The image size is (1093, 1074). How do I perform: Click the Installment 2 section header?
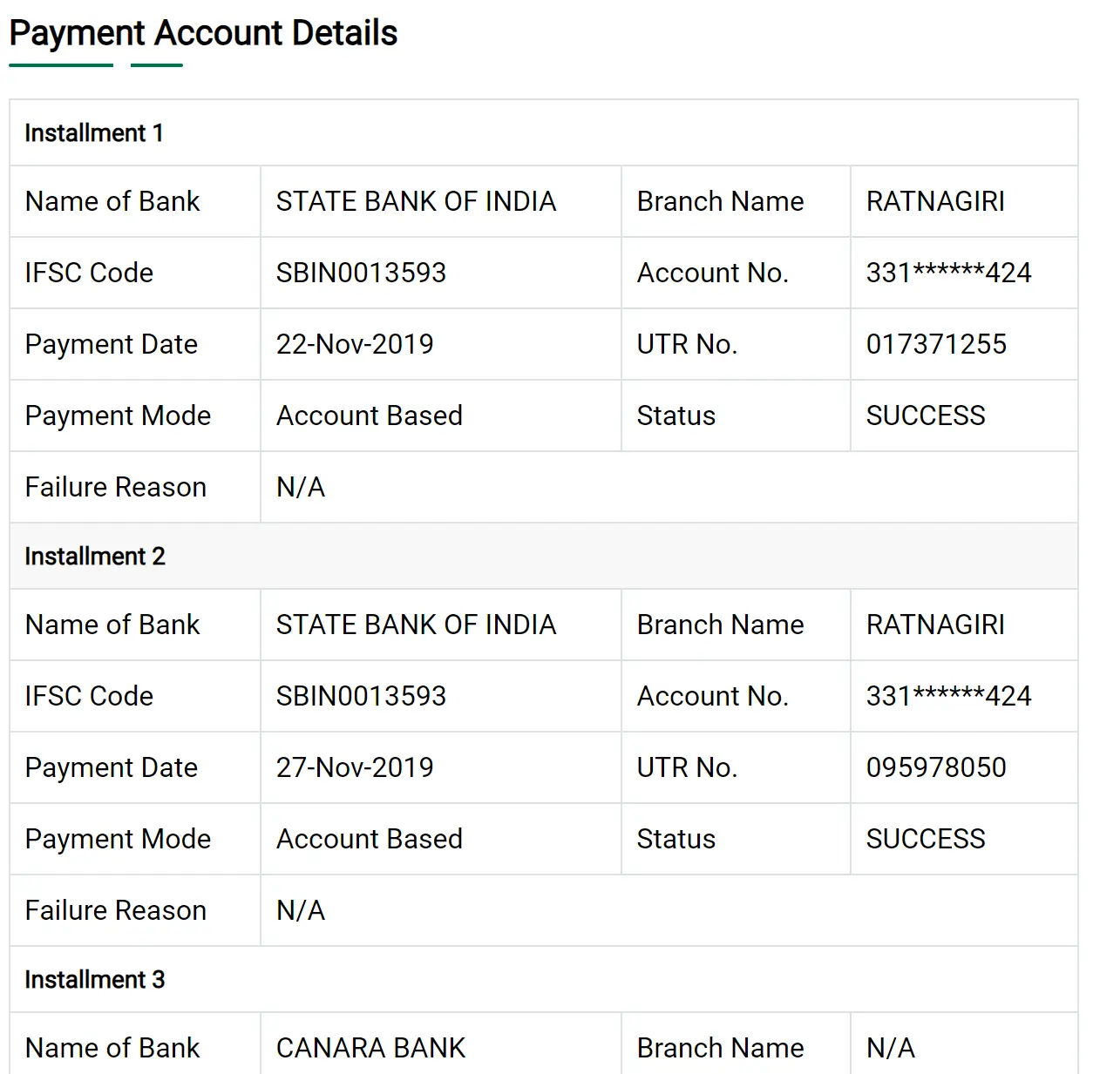pyautogui.click(x=95, y=557)
